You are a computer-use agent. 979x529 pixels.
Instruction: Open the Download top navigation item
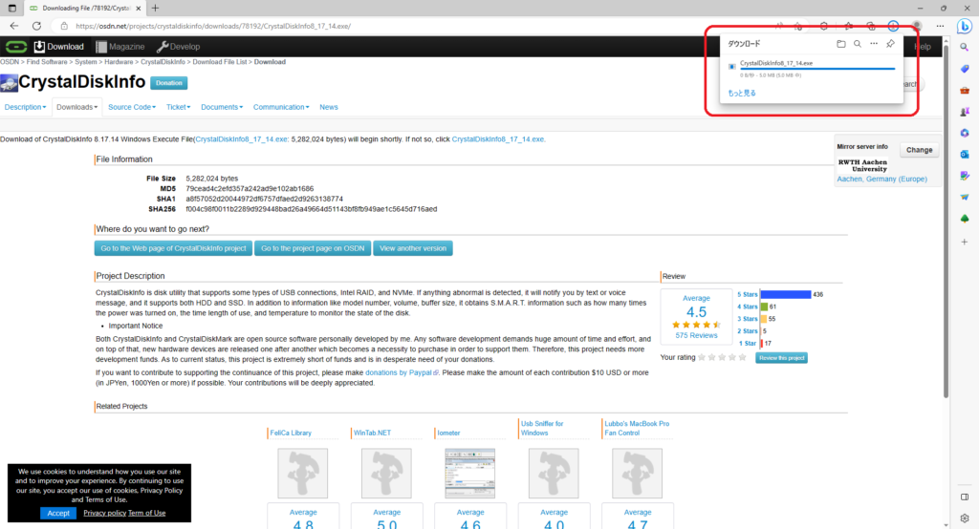[58, 47]
